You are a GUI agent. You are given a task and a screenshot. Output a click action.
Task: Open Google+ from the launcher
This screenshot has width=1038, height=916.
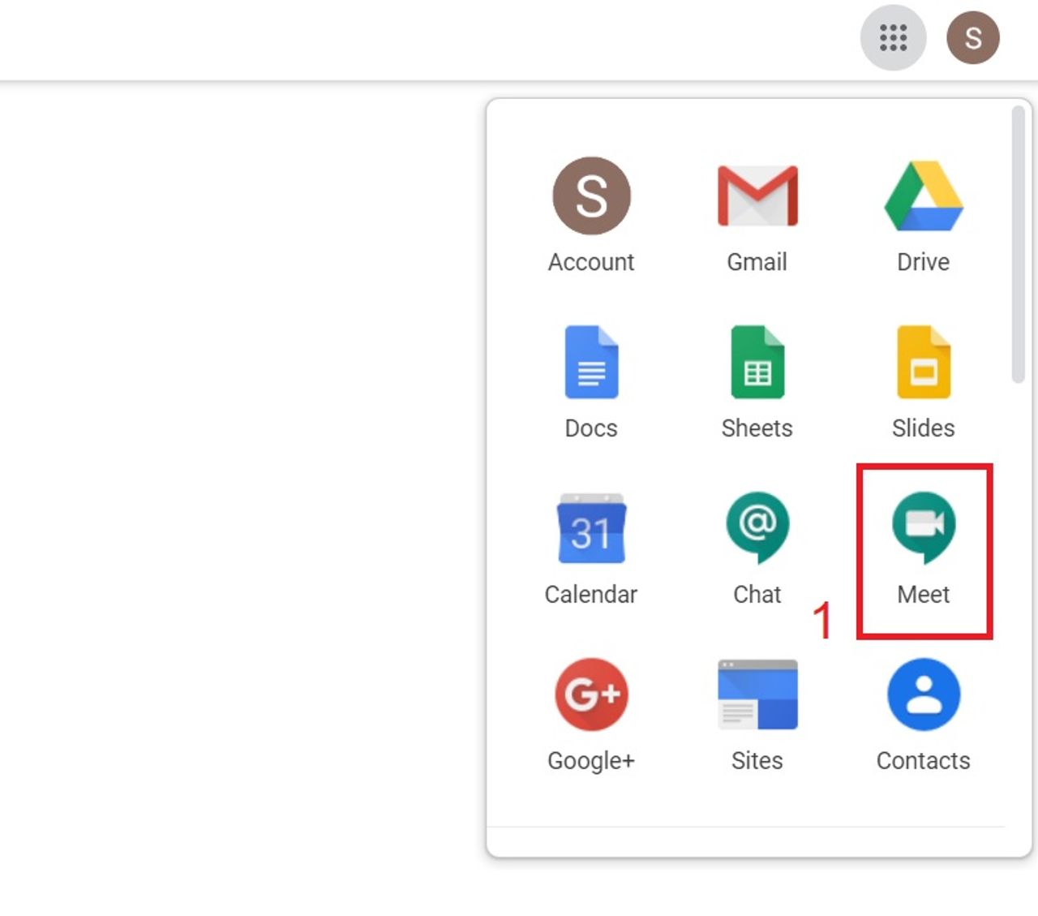point(591,694)
